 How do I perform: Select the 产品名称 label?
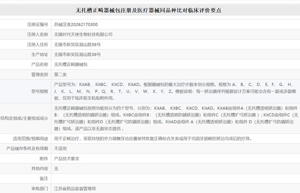click(x=39, y=64)
